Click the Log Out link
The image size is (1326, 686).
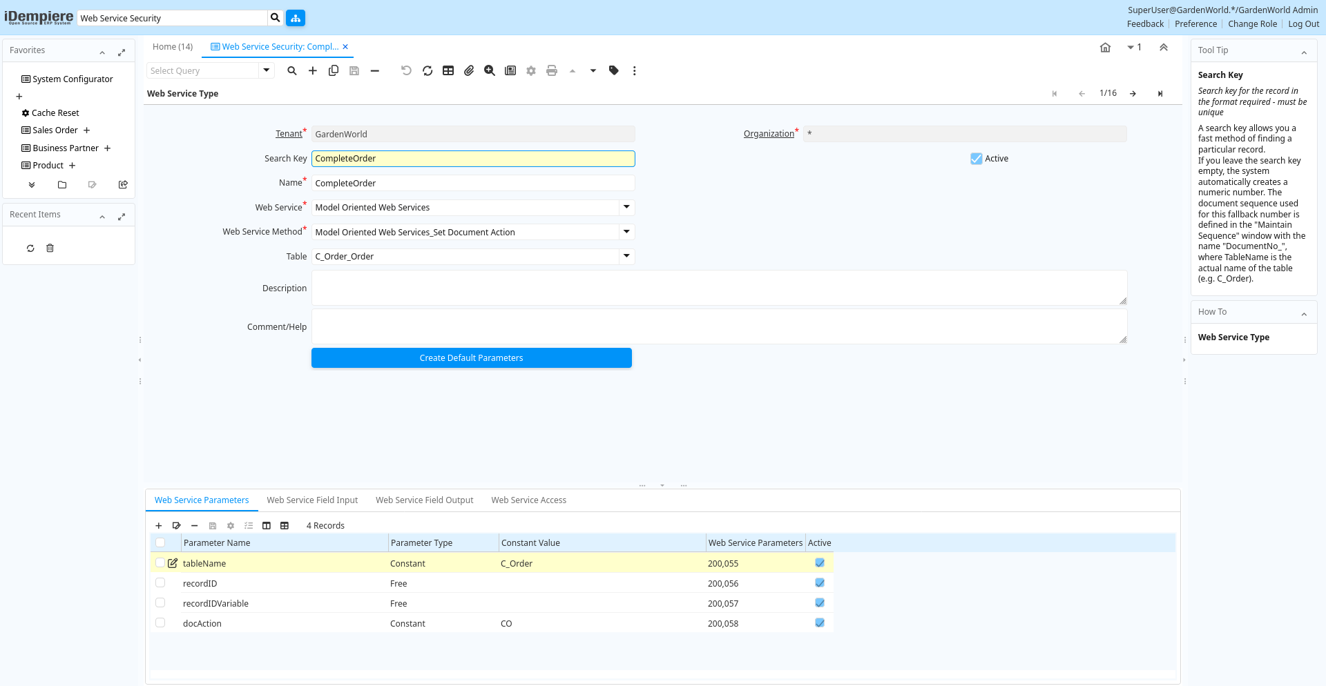pyautogui.click(x=1303, y=24)
